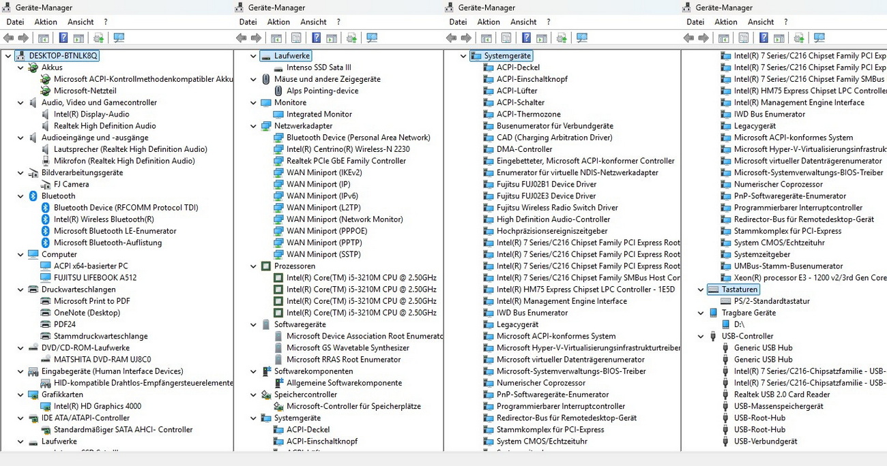This screenshot has height=466, width=887.
Task: Select the D:\ portable device entry
Action: [x=739, y=324]
